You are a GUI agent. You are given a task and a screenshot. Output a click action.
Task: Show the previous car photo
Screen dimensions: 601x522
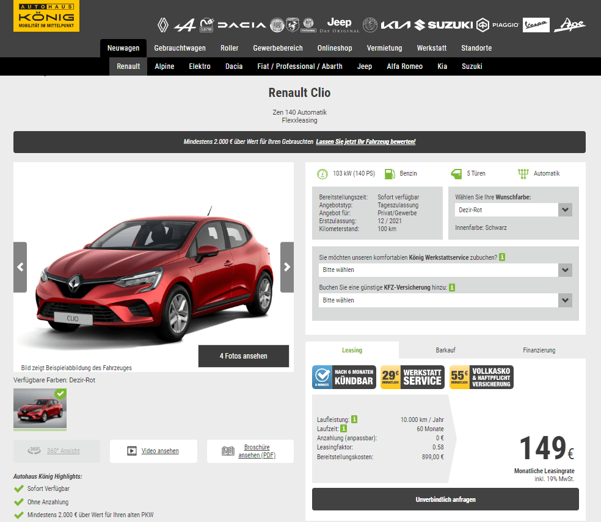coord(20,267)
